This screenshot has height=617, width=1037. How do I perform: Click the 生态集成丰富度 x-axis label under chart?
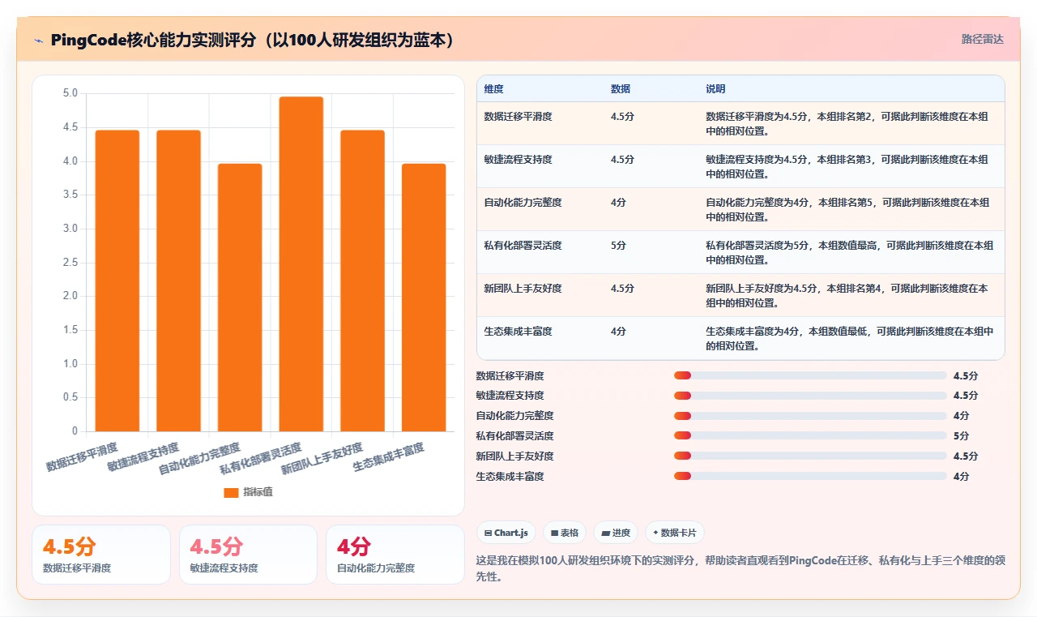coord(389,457)
